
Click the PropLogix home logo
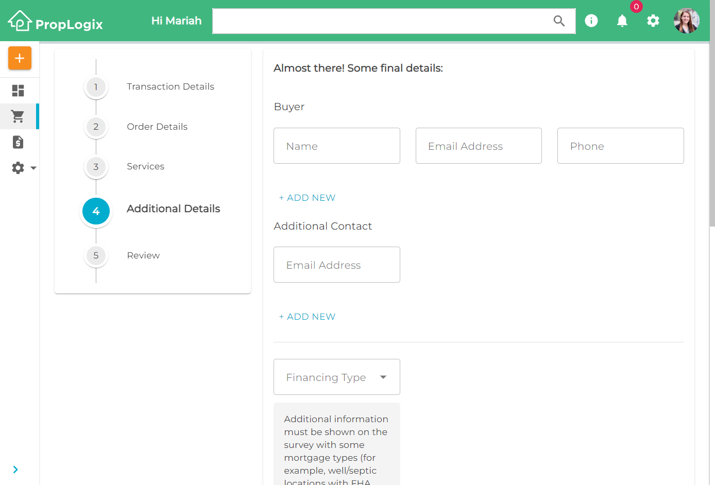55,21
